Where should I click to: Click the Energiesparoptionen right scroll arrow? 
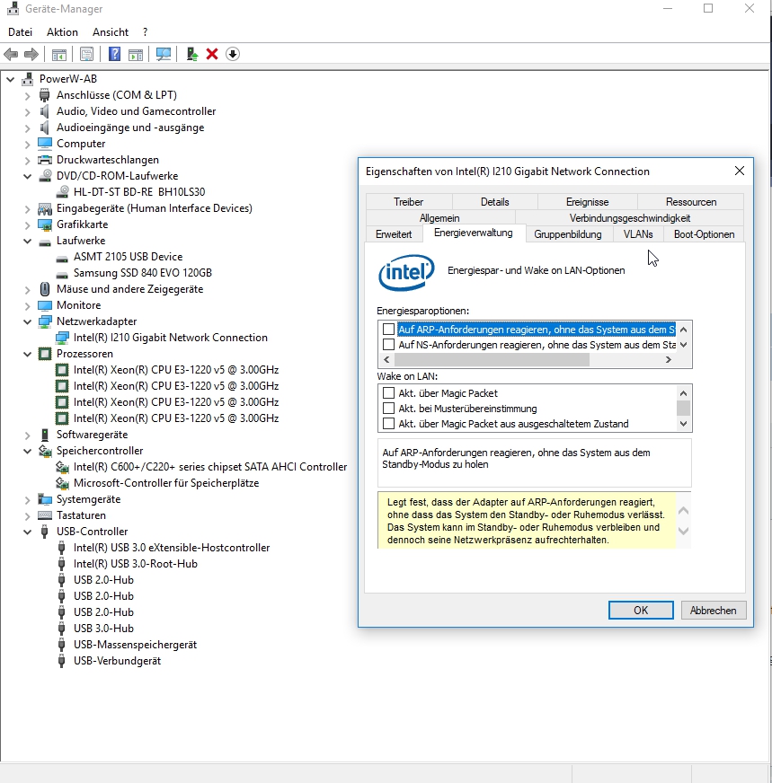point(668,359)
